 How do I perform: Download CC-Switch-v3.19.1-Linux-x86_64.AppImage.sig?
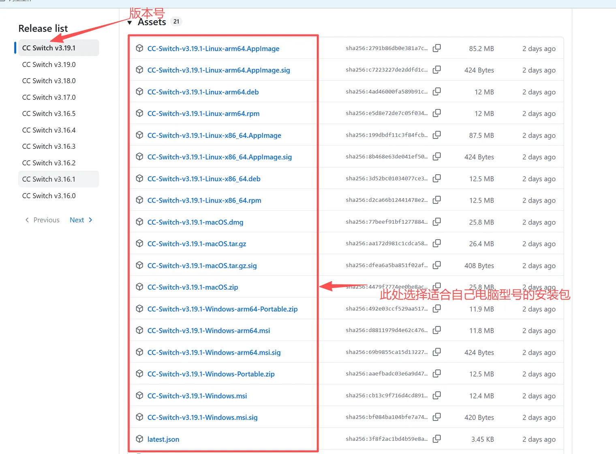click(x=219, y=157)
